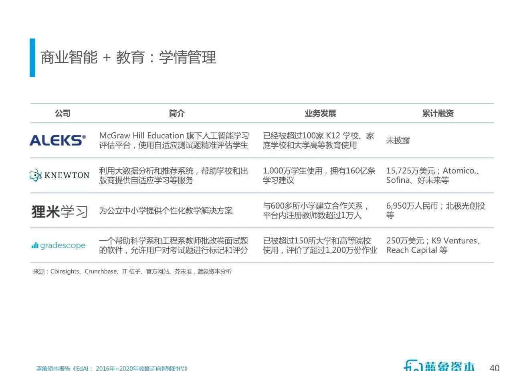
Task: Select the cell about 100家 K12 学校
Action: [319, 140]
